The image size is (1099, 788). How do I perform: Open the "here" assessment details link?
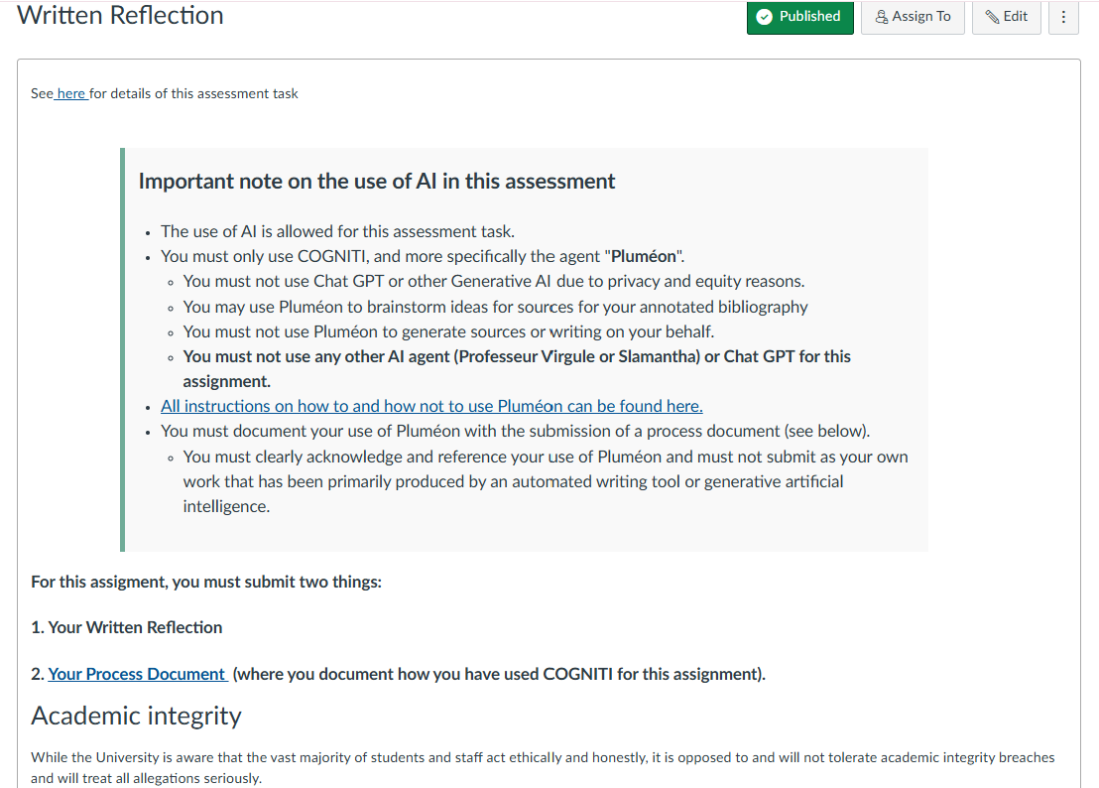[x=71, y=93]
